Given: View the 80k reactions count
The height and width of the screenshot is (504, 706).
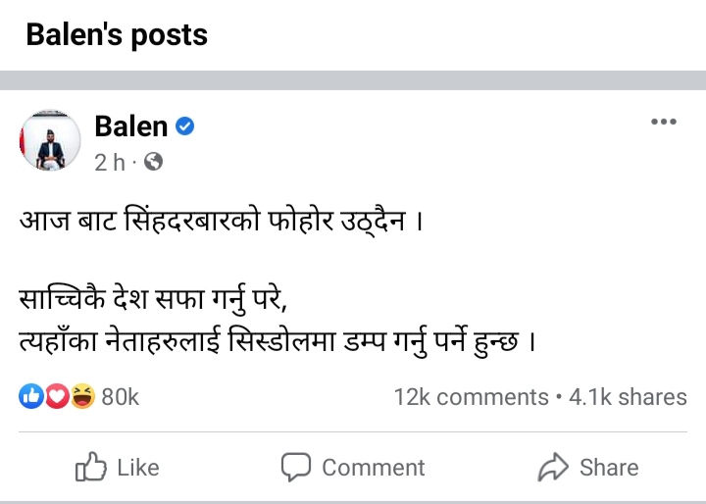Looking at the screenshot, I should (x=121, y=396).
